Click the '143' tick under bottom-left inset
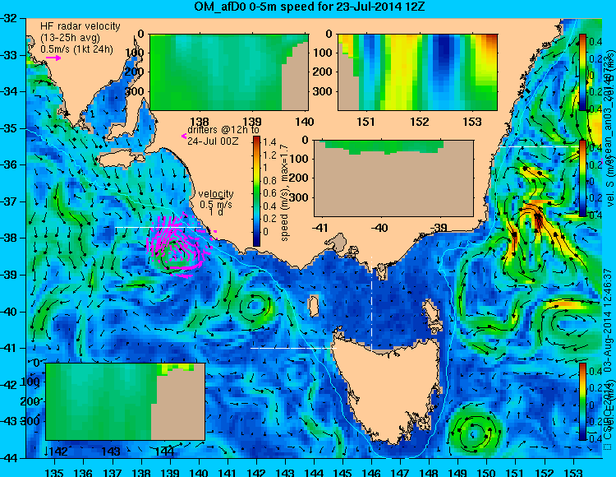The width and height of the screenshot is (616, 477). point(113,451)
